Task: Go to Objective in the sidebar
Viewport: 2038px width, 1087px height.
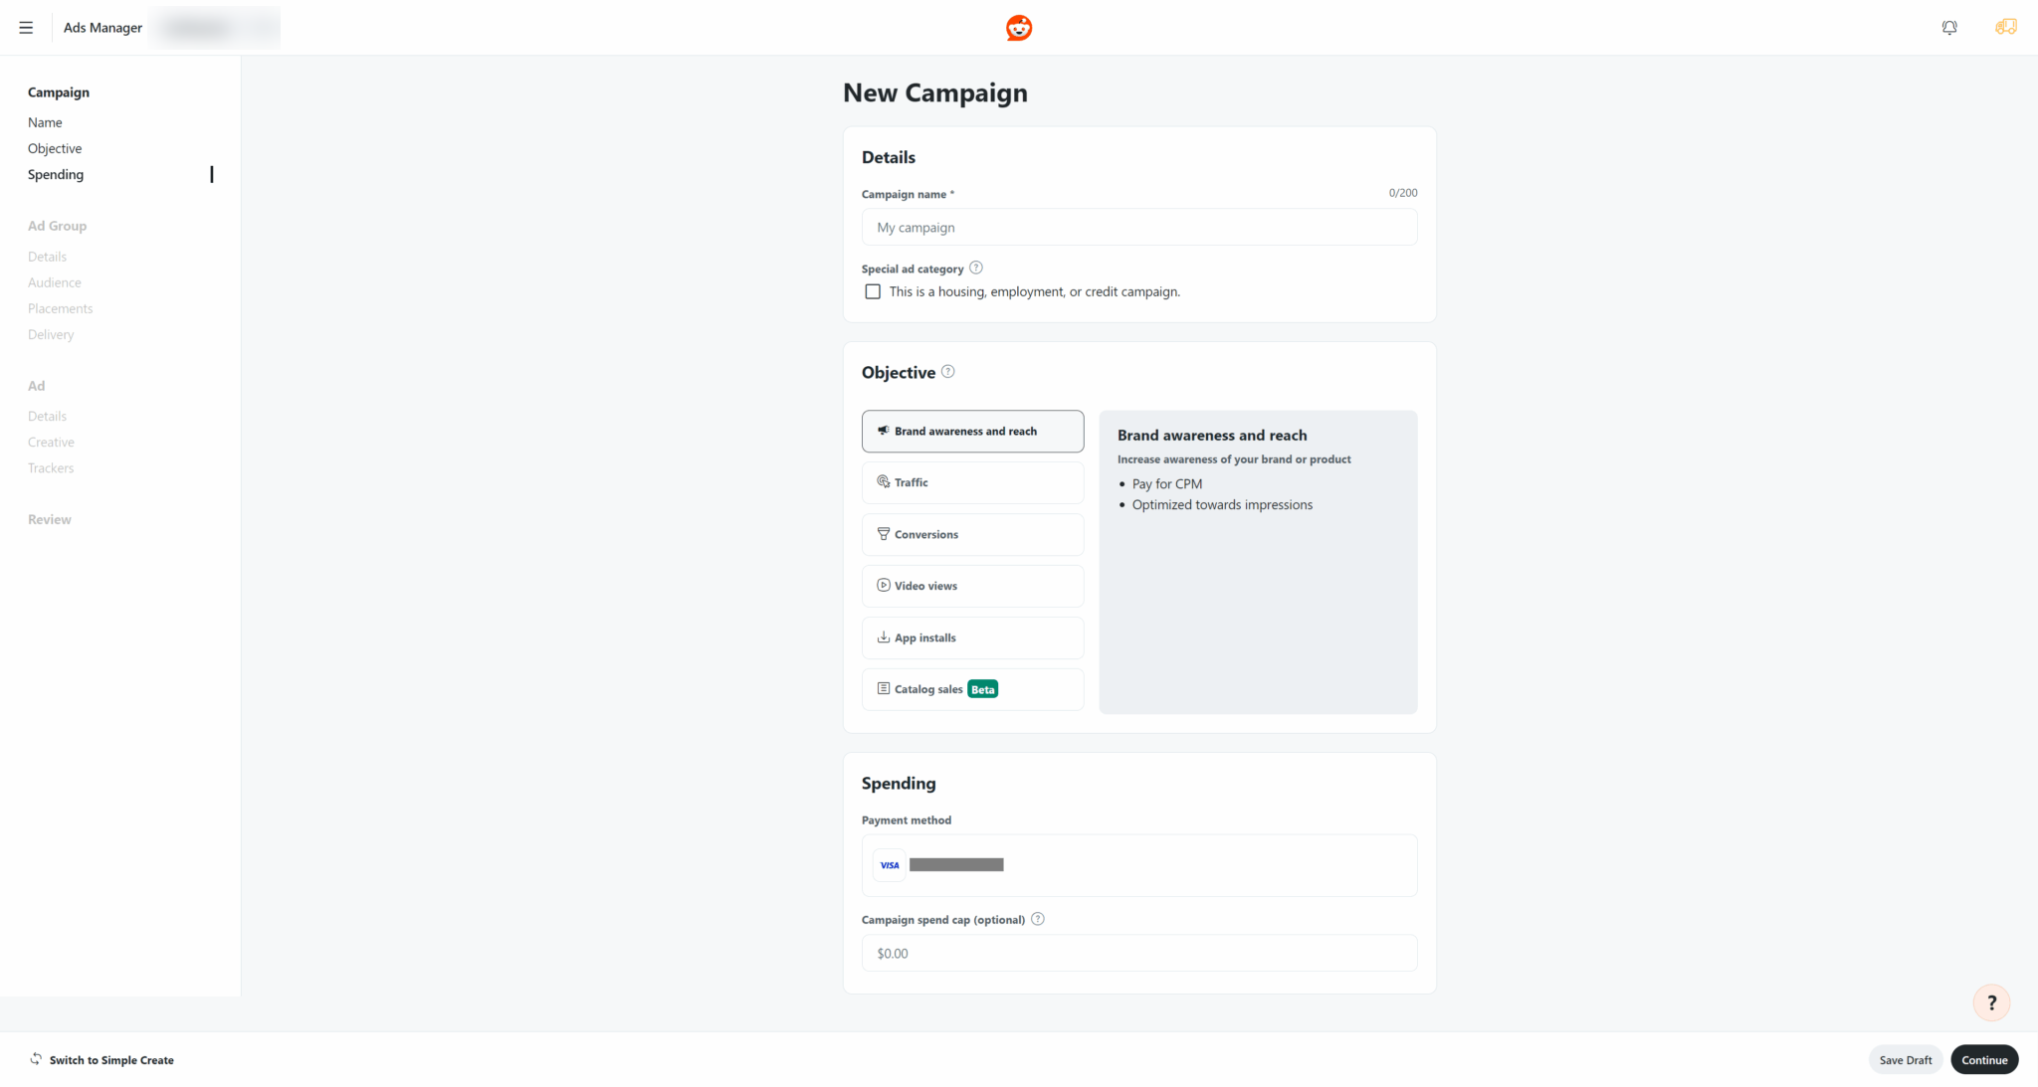Action: click(x=55, y=148)
